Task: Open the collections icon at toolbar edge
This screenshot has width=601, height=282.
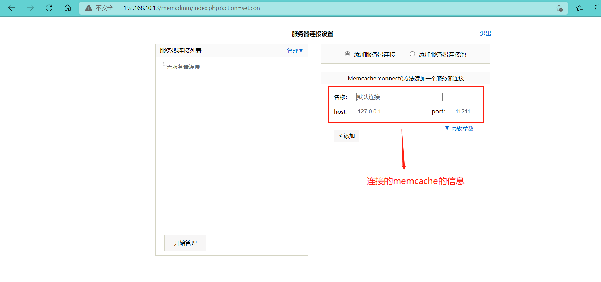Action: pyautogui.click(x=597, y=8)
